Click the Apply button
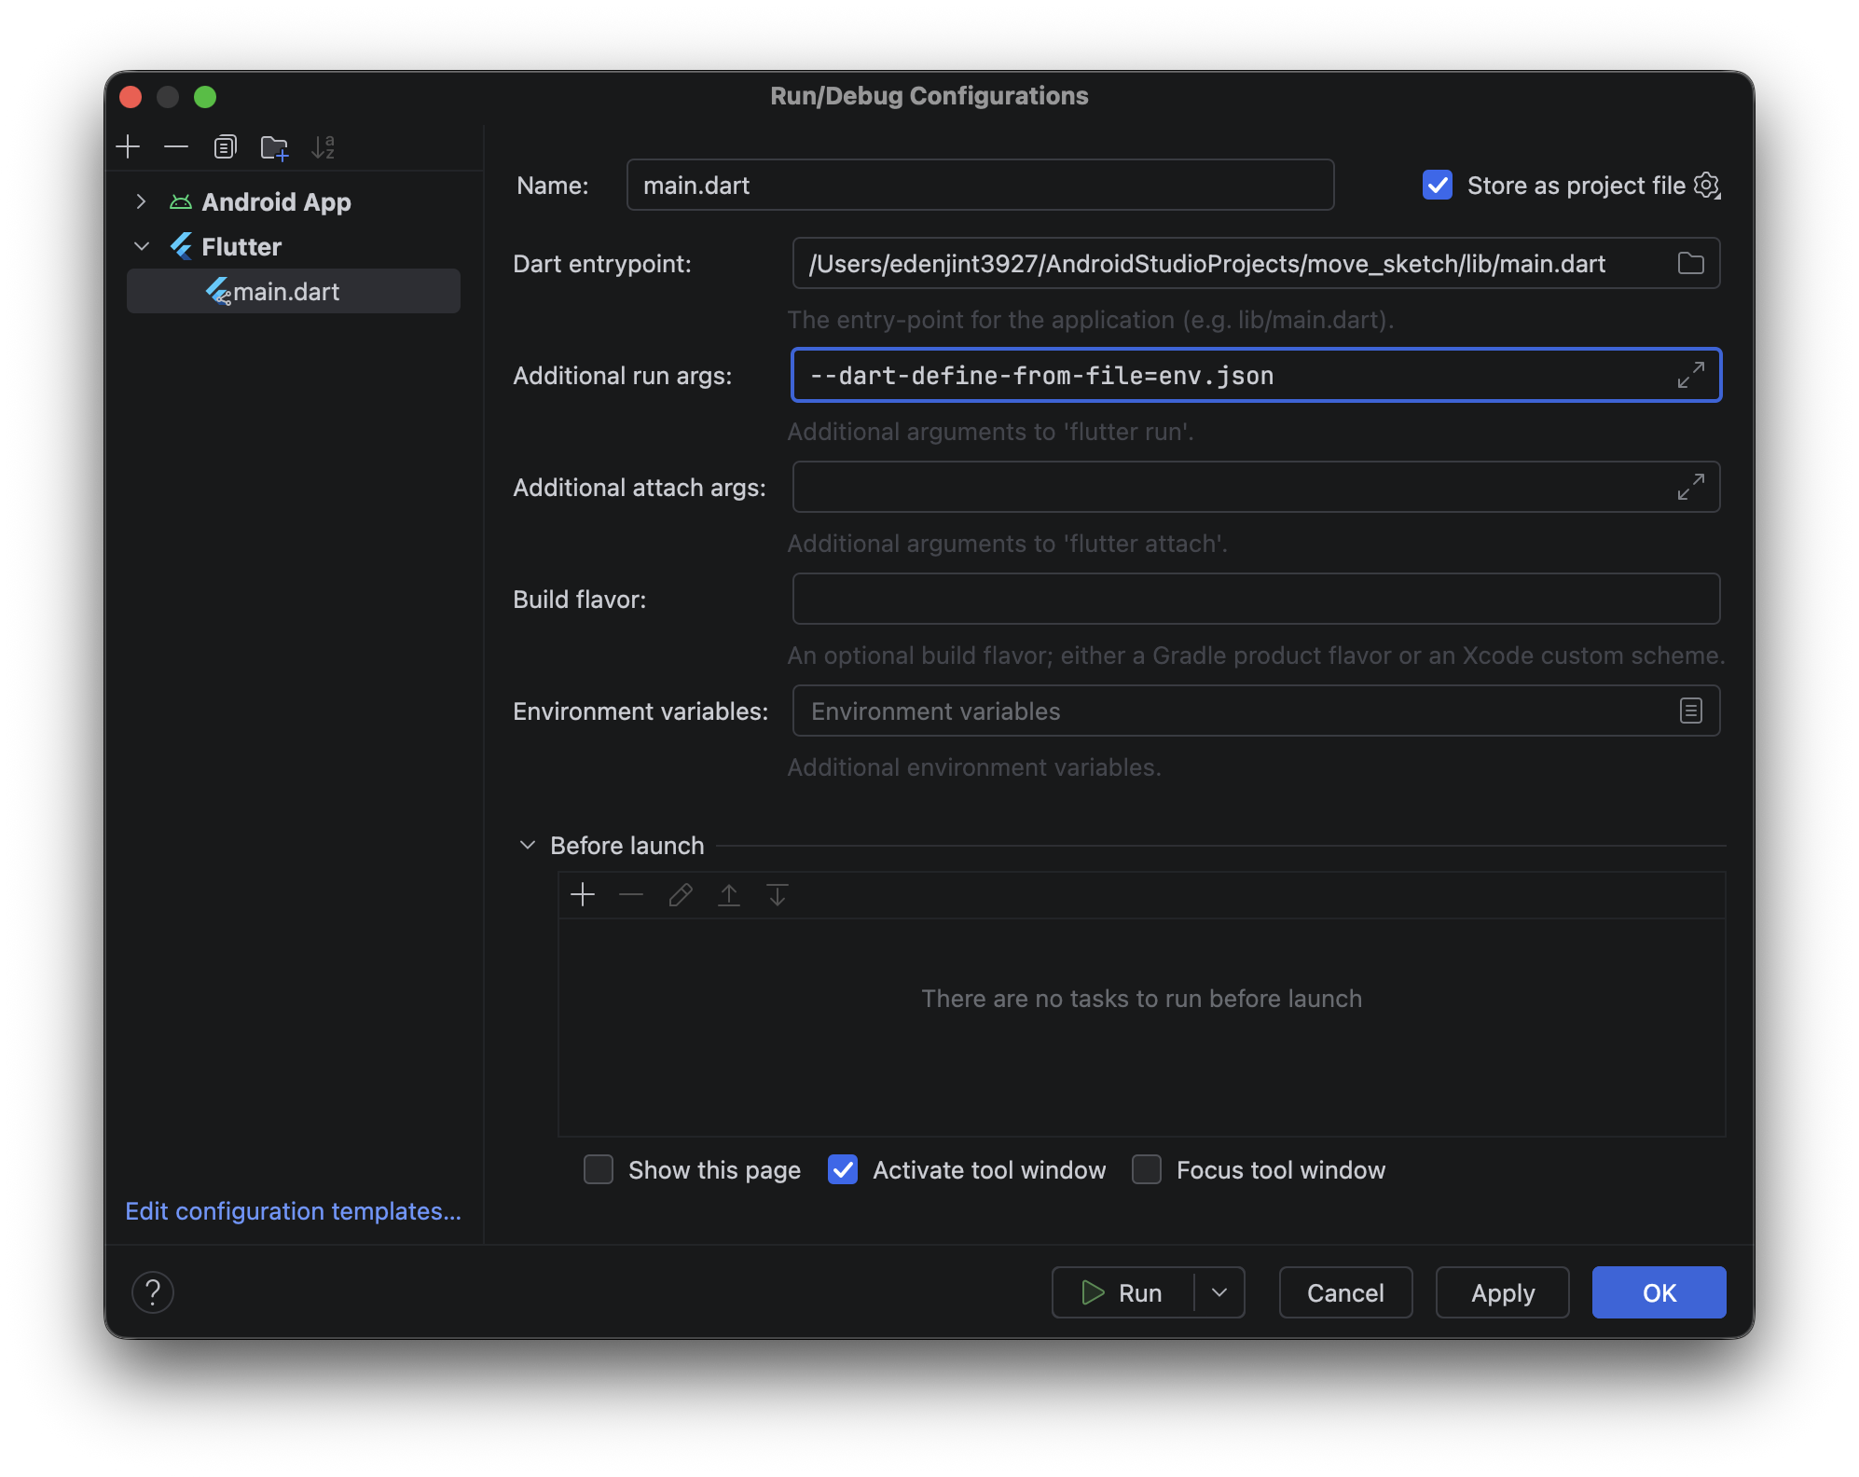 click(x=1503, y=1292)
